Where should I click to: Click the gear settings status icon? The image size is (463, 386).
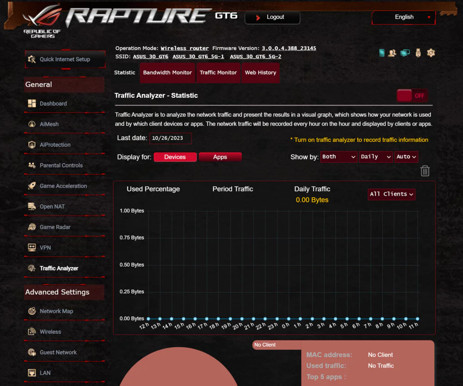[431, 53]
